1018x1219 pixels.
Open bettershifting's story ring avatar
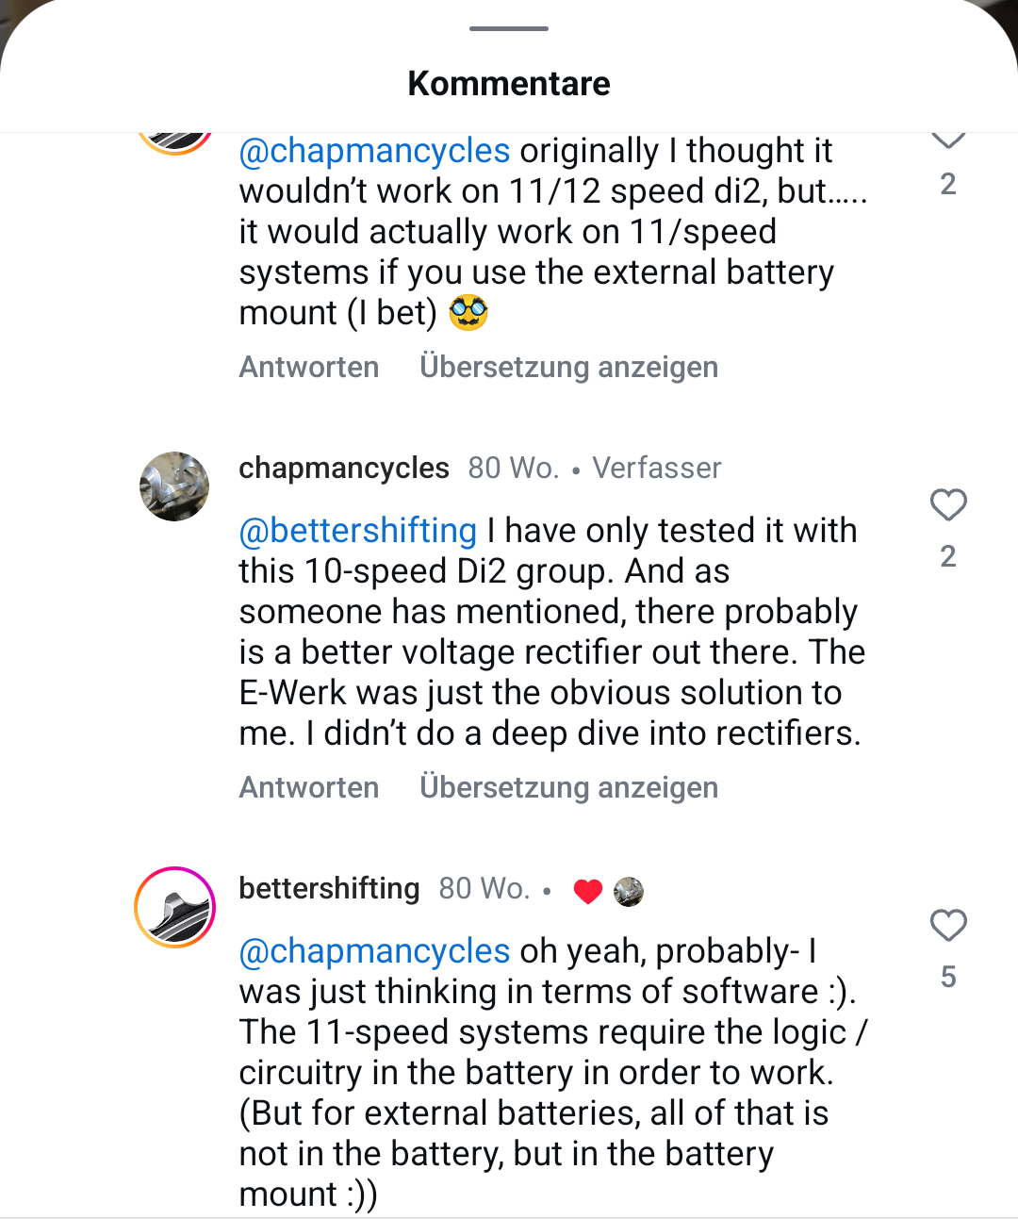pos(174,907)
